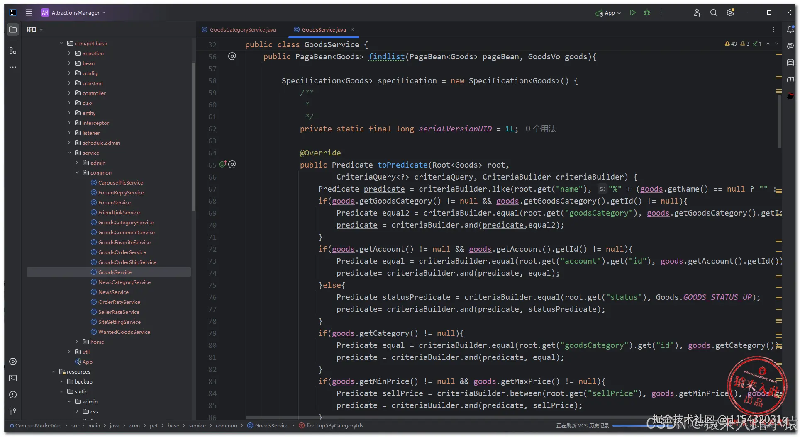Open the AI Assistant tool window
Image resolution: width=800 pixels, height=437 pixels.
point(790,46)
